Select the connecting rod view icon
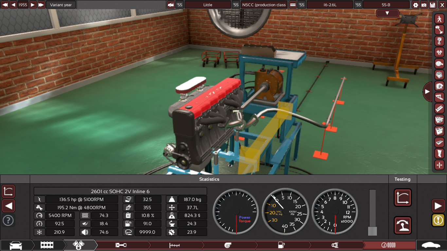 439,30
